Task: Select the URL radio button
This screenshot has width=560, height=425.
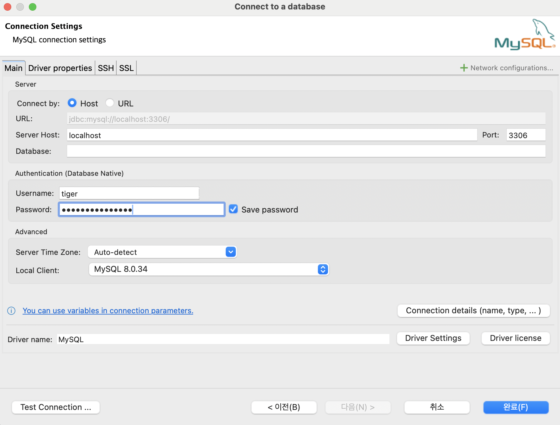Action: pos(110,103)
